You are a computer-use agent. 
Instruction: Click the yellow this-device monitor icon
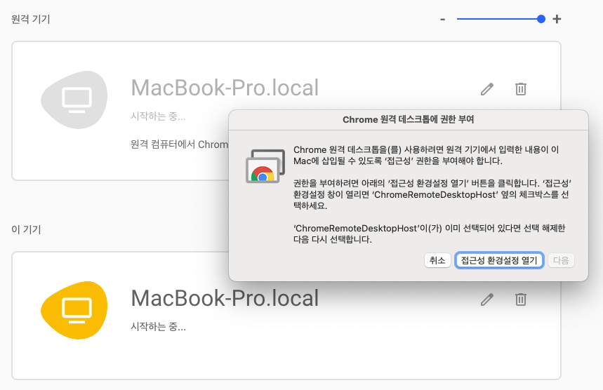coord(74,310)
